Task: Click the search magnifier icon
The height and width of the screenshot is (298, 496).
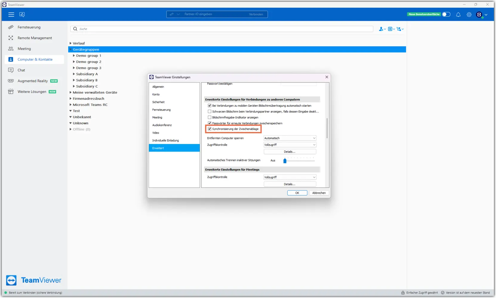Action: (x=75, y=29)
